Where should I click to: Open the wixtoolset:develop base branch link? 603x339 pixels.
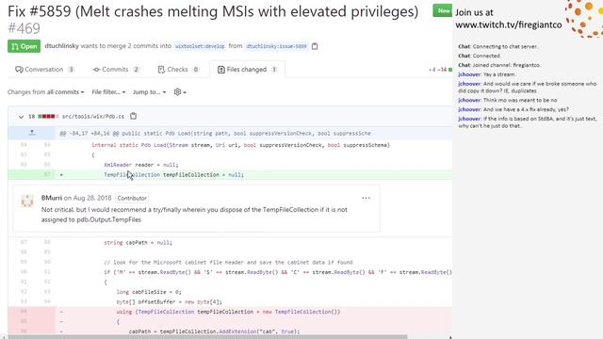[x=200, y=46]
